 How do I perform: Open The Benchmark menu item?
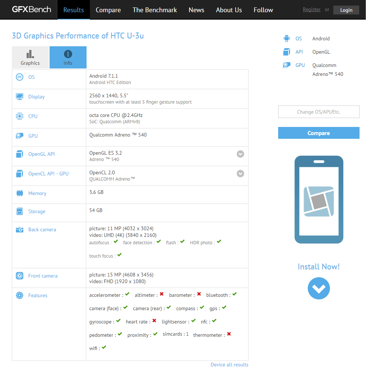pyautogui.click(x=155, y=10)
